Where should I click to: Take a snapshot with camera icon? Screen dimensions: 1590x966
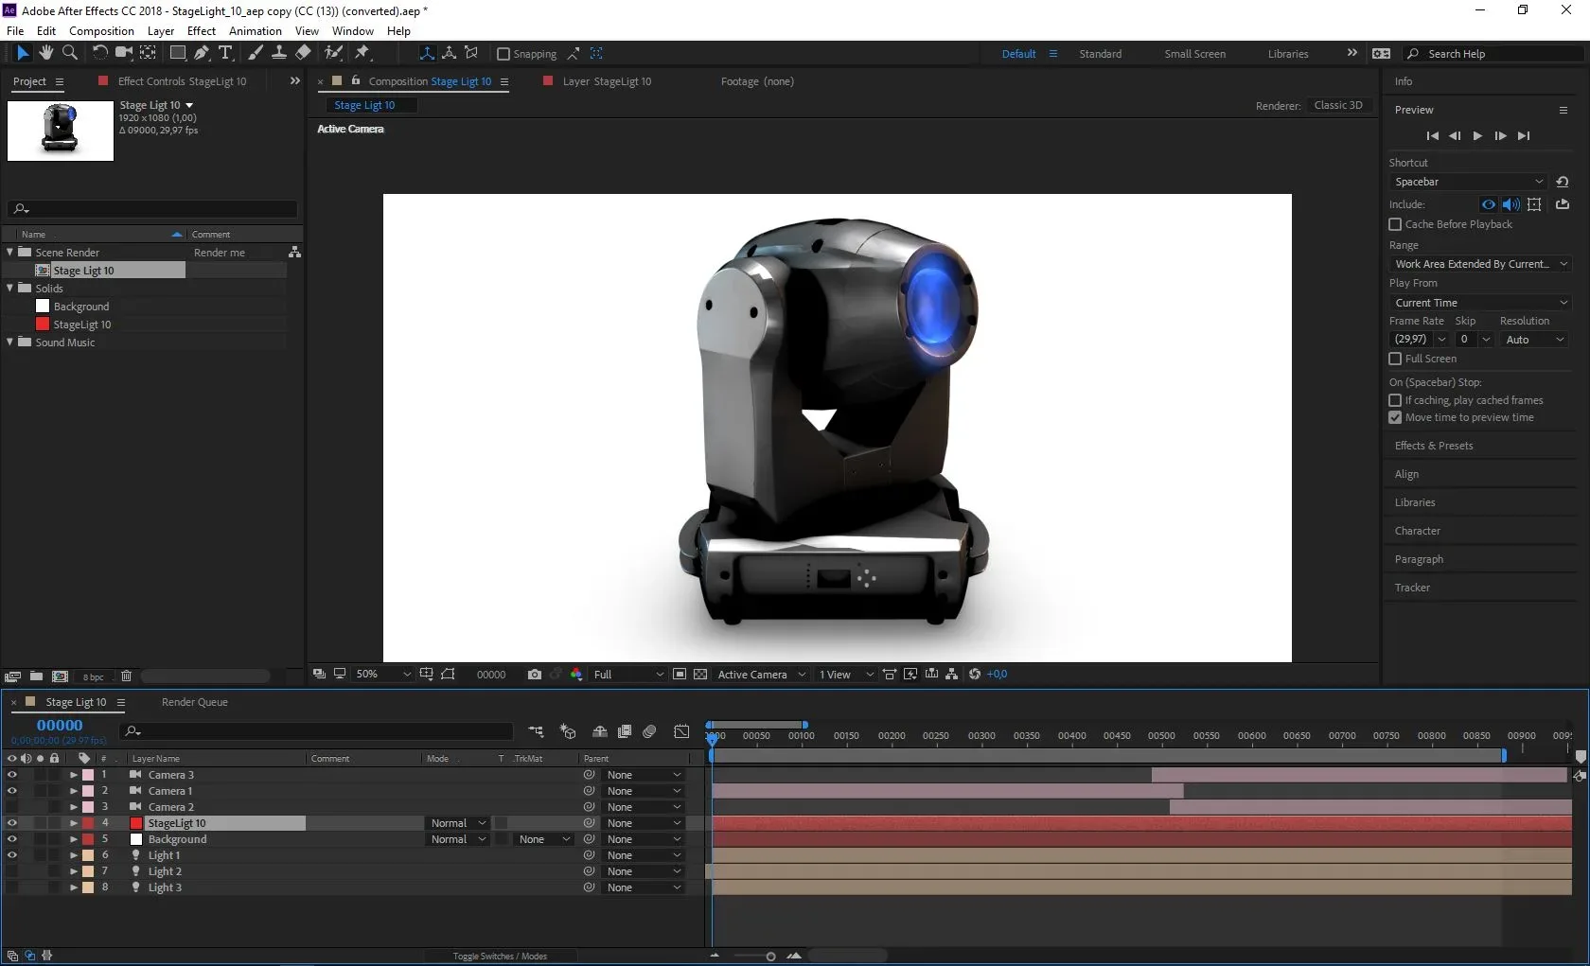click(535, 675)
